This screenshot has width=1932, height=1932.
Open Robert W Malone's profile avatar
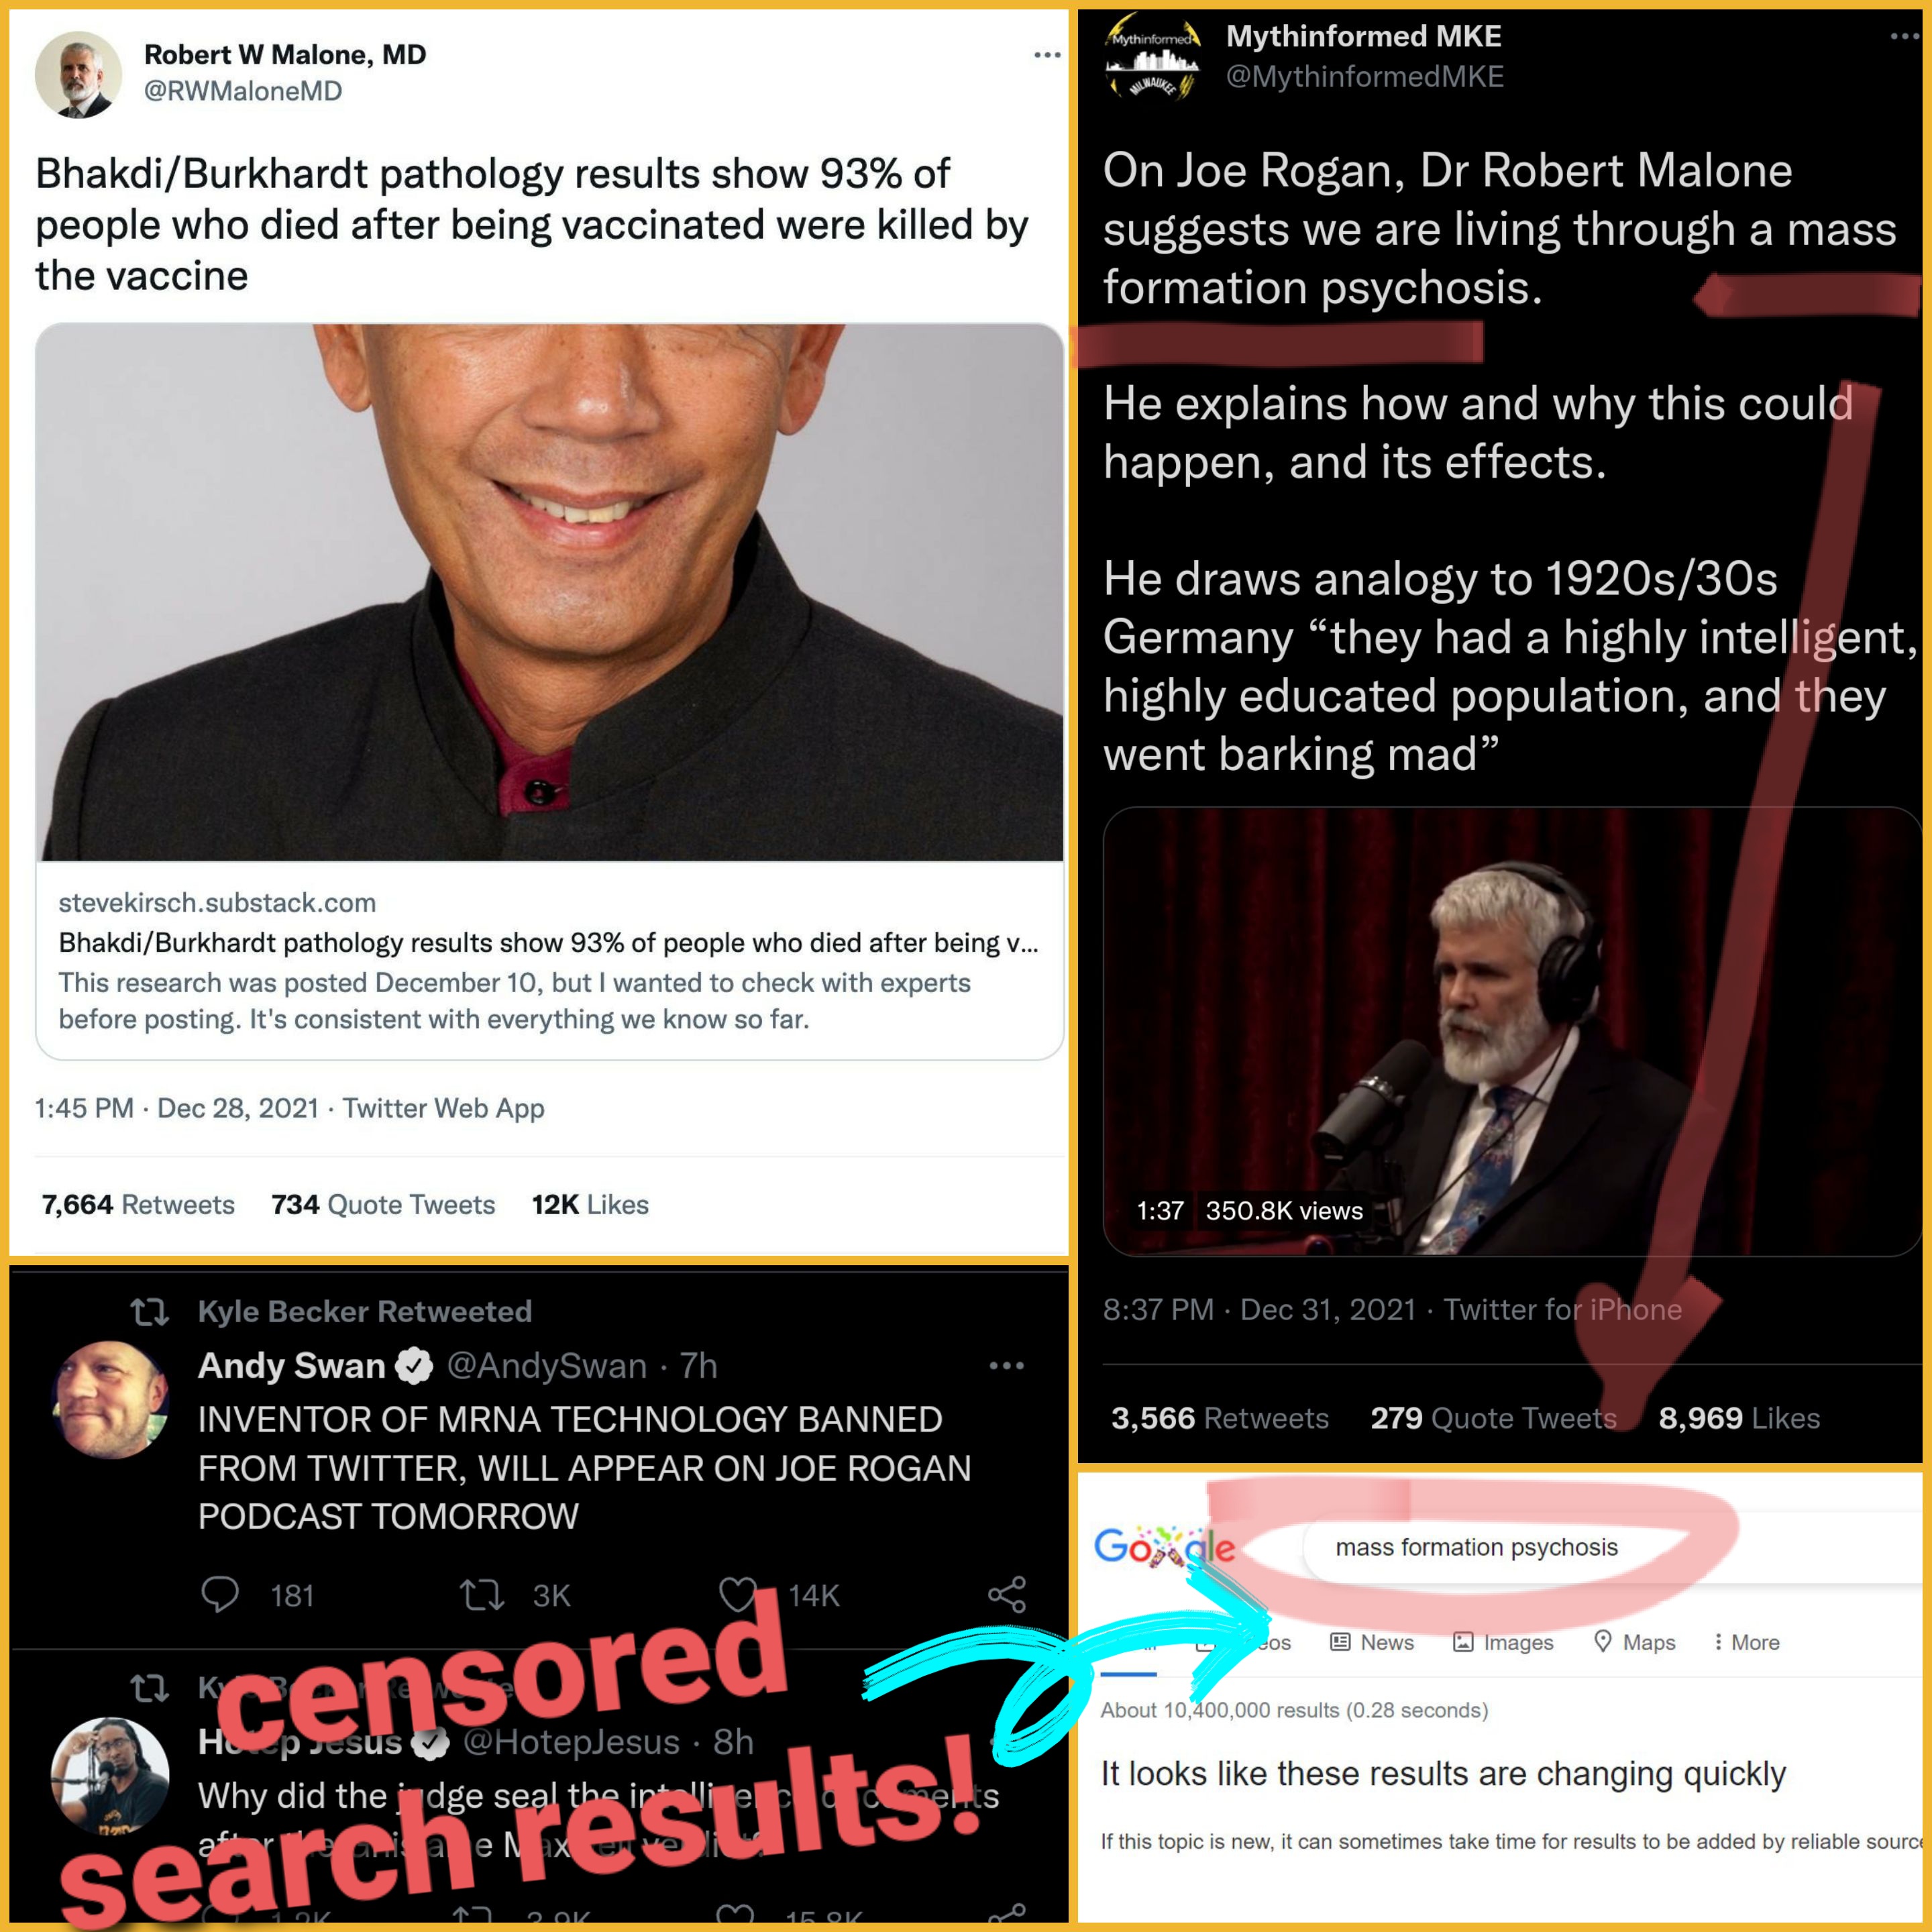pyautogui.click(x=78, y=74)
